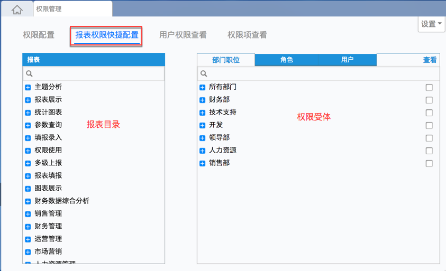The image size is (446, 271).
Task: Open 报表权限快捷配置 tab
Action: (107, 35)
